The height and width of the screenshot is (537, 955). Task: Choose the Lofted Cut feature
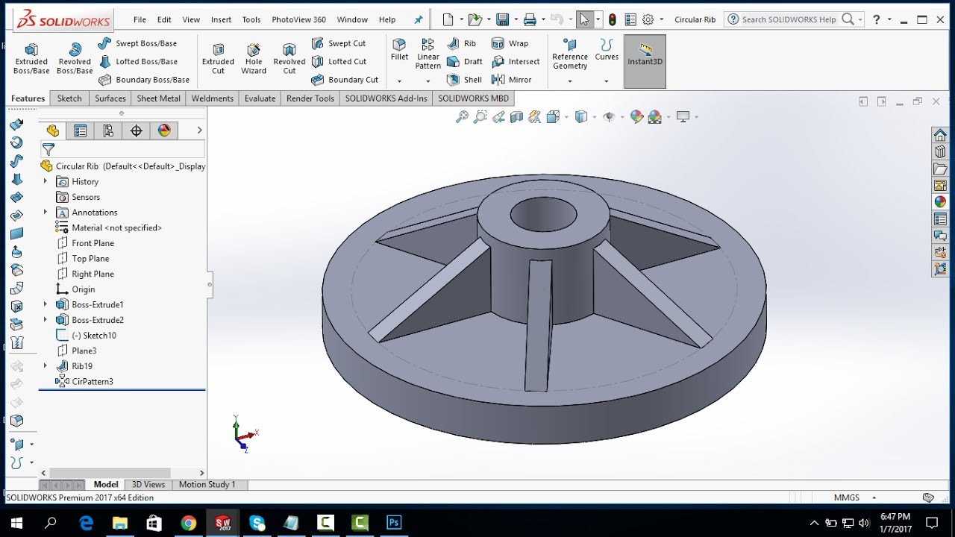(339, 61)
